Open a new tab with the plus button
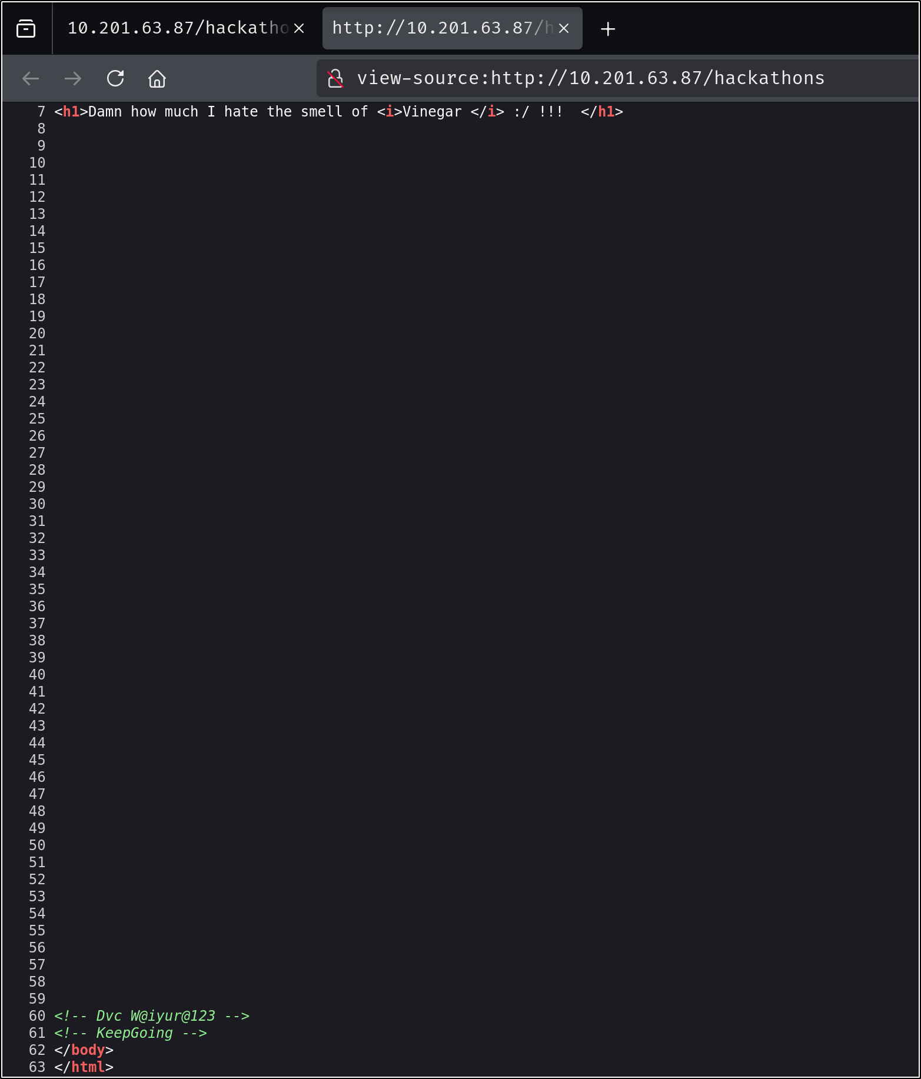Screen dimensions: 921x1079 (608, 29)
